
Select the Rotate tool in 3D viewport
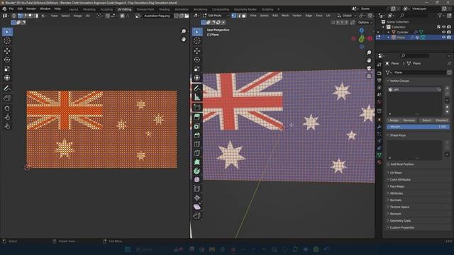point(197,59)
